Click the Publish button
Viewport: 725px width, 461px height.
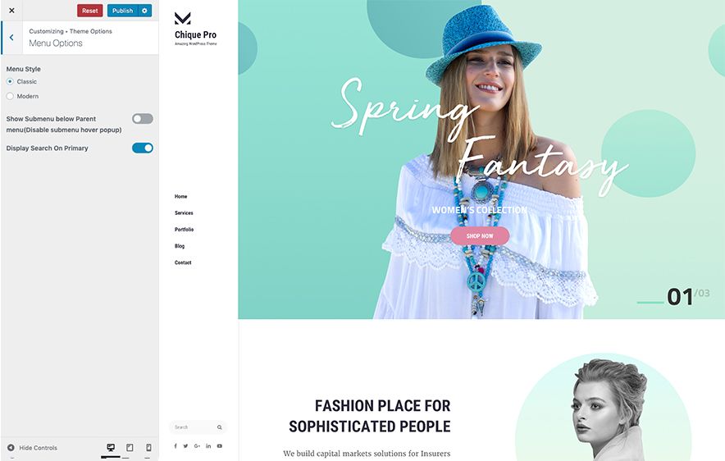122,11
